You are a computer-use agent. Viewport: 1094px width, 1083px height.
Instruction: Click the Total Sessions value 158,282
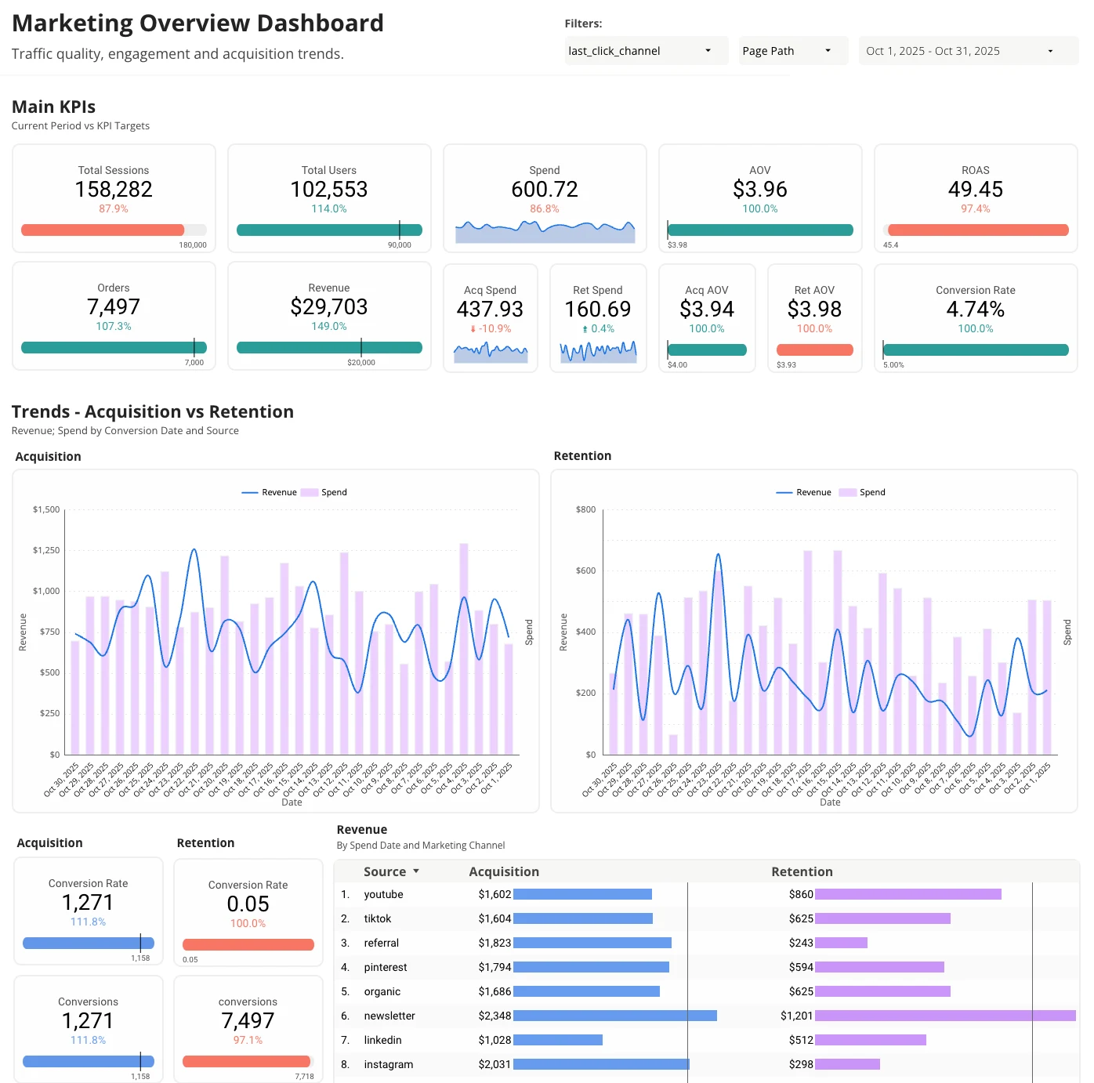(114, 190)
